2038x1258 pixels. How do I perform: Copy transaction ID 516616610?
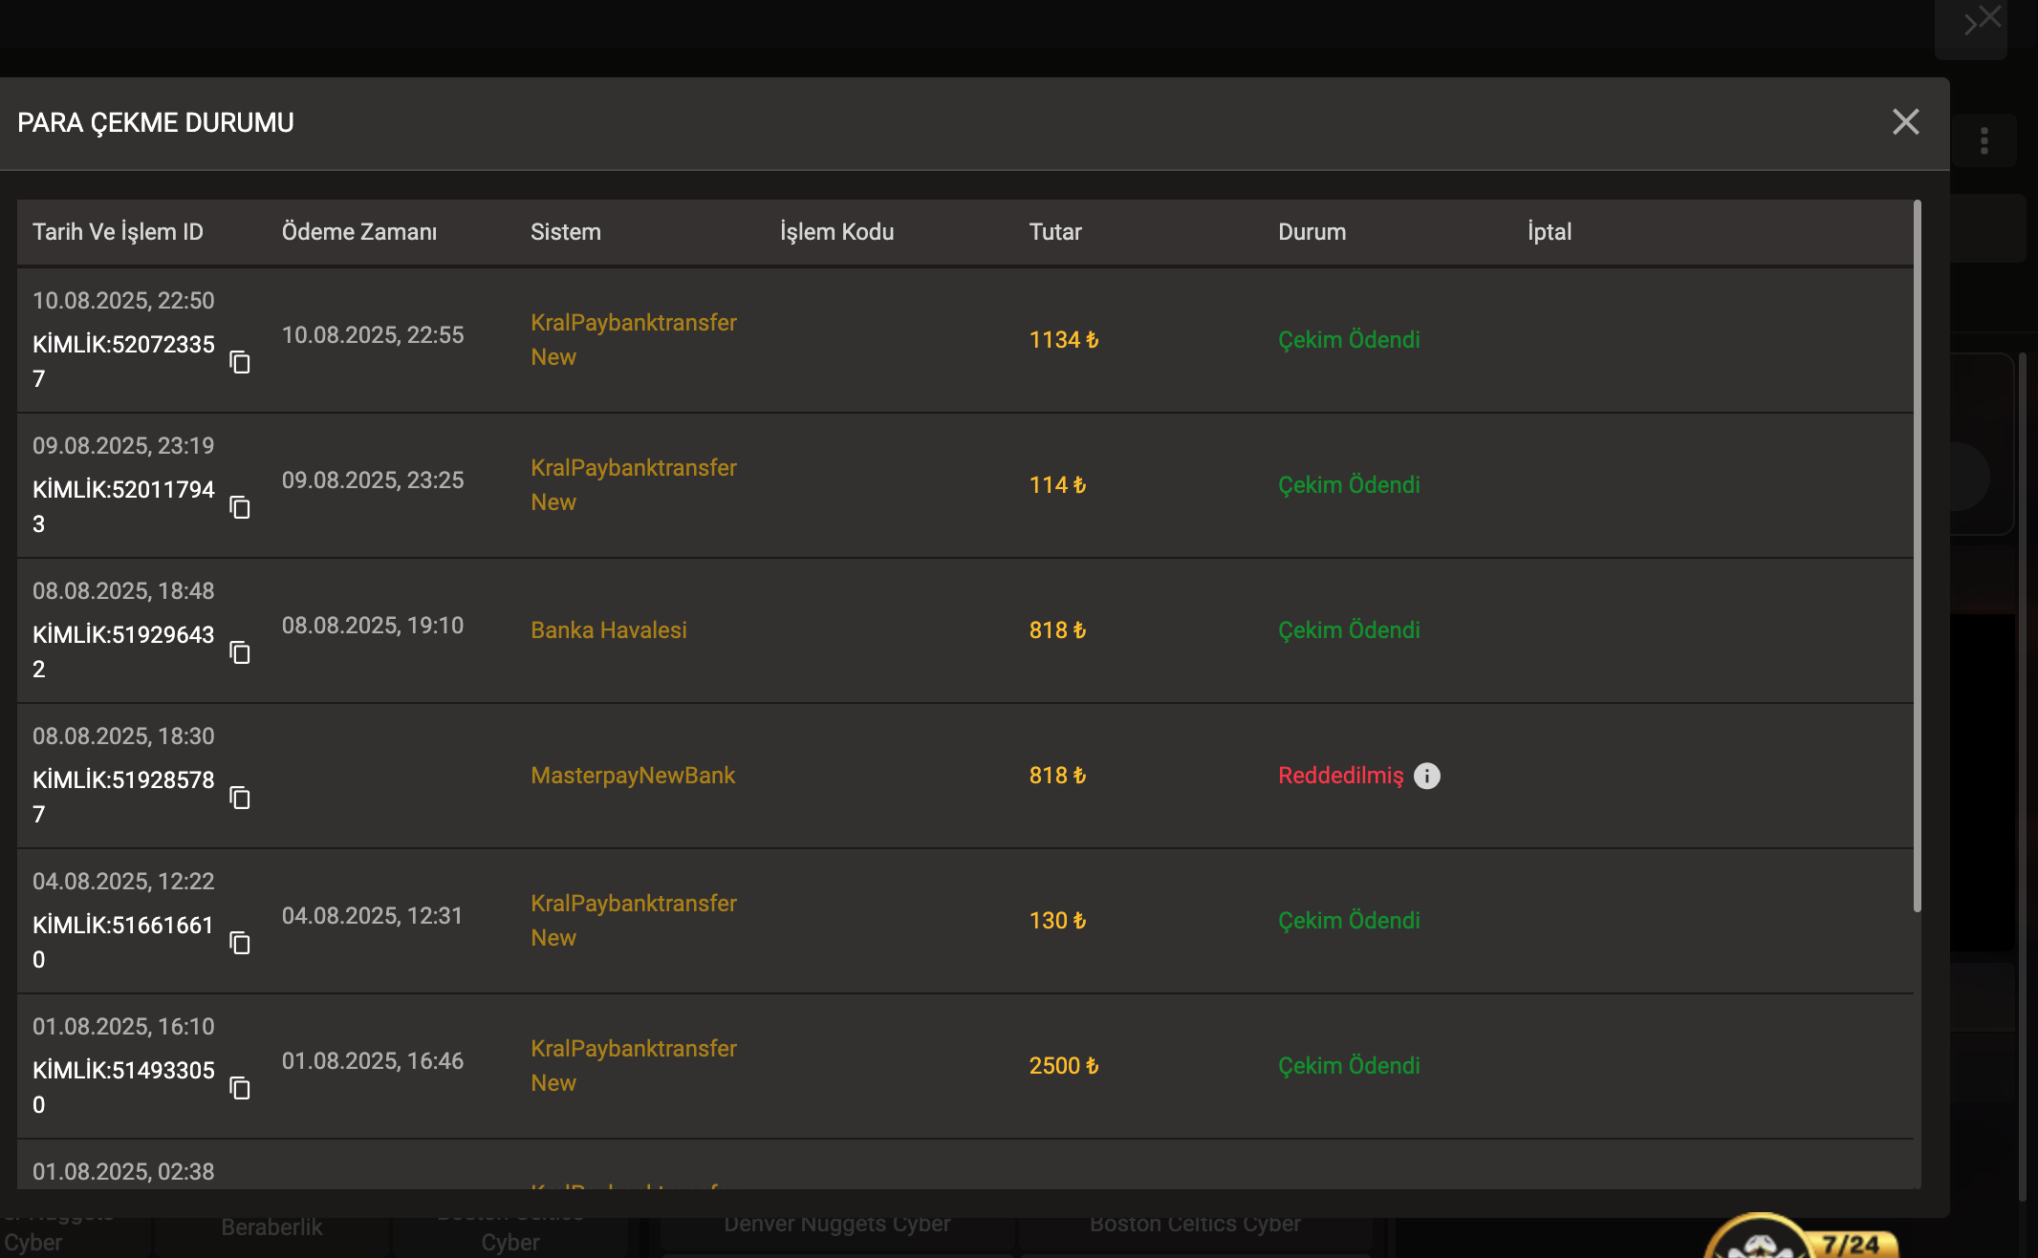pos(240,943)
